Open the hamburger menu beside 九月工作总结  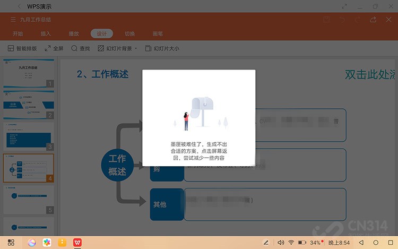tap(13, 20)
